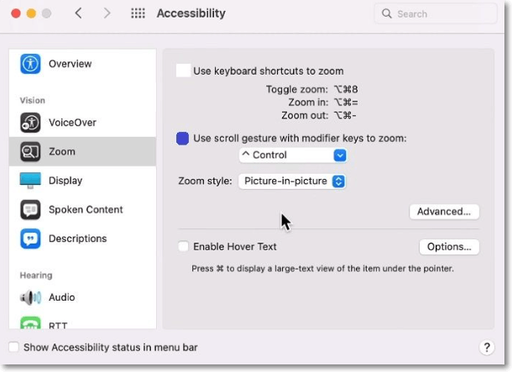The height and width of the screenshot is (372, 512).
Task: Open the Descriptions speech bubble icon
Action: pos(31,238)
